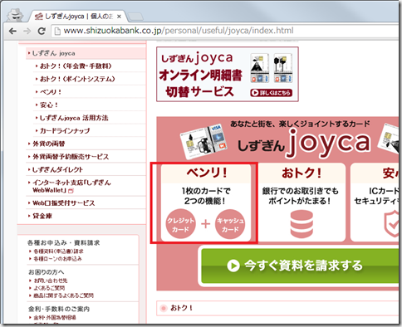Click 今すぐ資料を請求する green button
402x327 pixels.
pyautogui.click(x=300, y=266)
